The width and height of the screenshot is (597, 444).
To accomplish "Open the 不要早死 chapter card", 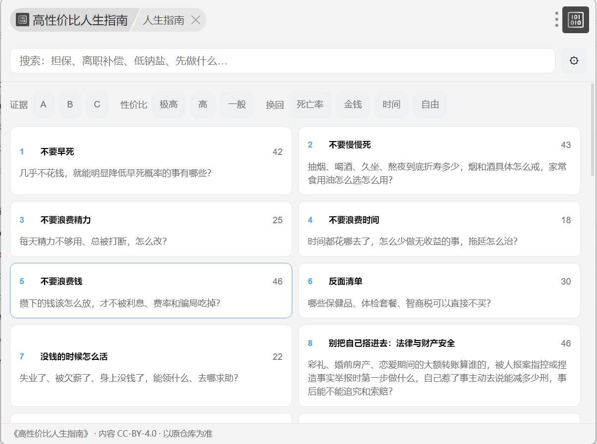I will (x=151, y=161).
